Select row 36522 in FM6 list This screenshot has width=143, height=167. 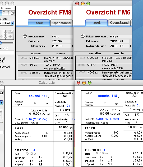[104, 59]
